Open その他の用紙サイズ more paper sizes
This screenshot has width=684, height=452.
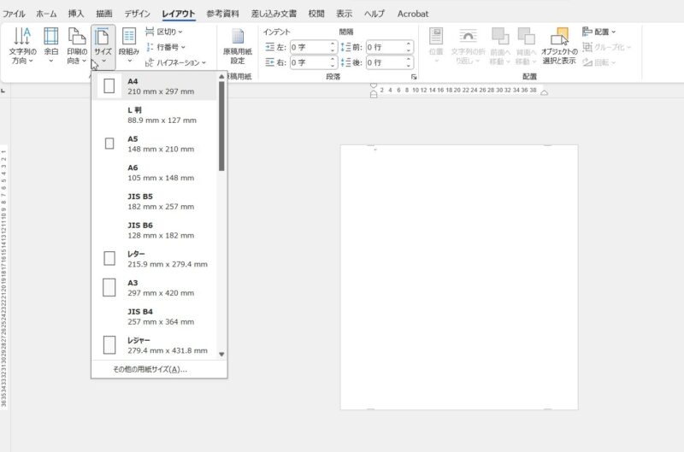tap(159, 369)
